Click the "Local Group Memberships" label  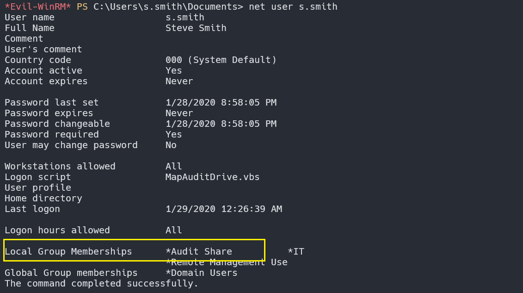[68, 252]
